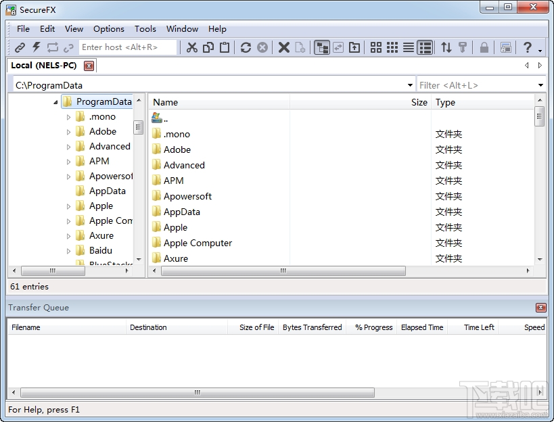Image resolution: width=554 pixels, height=422 pixels.
Task: Switch to list view mode
Action: point(409,47)
